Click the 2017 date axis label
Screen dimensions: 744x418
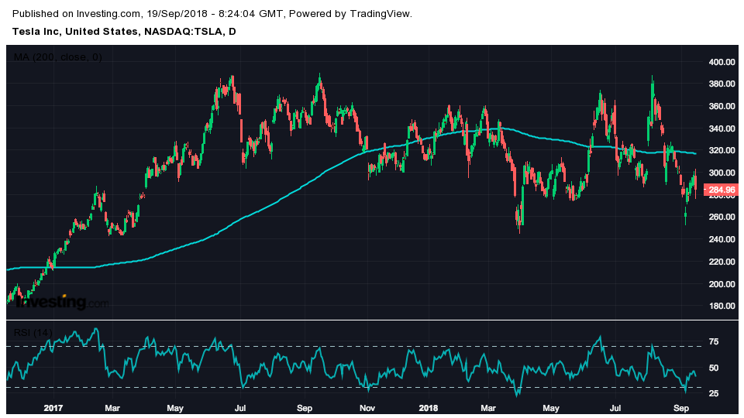[53, 408]
